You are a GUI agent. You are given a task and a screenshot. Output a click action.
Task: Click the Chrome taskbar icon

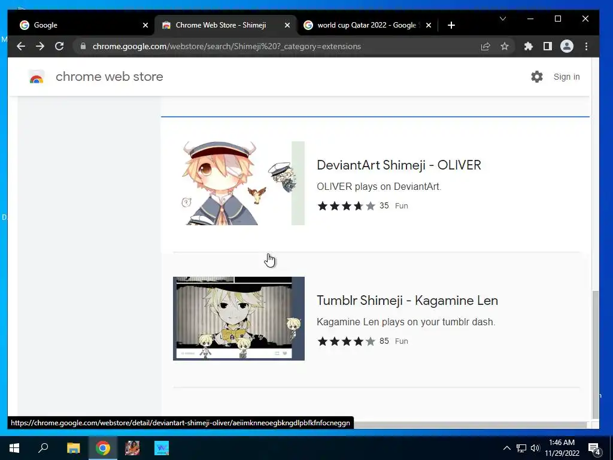tap(103, 448)
